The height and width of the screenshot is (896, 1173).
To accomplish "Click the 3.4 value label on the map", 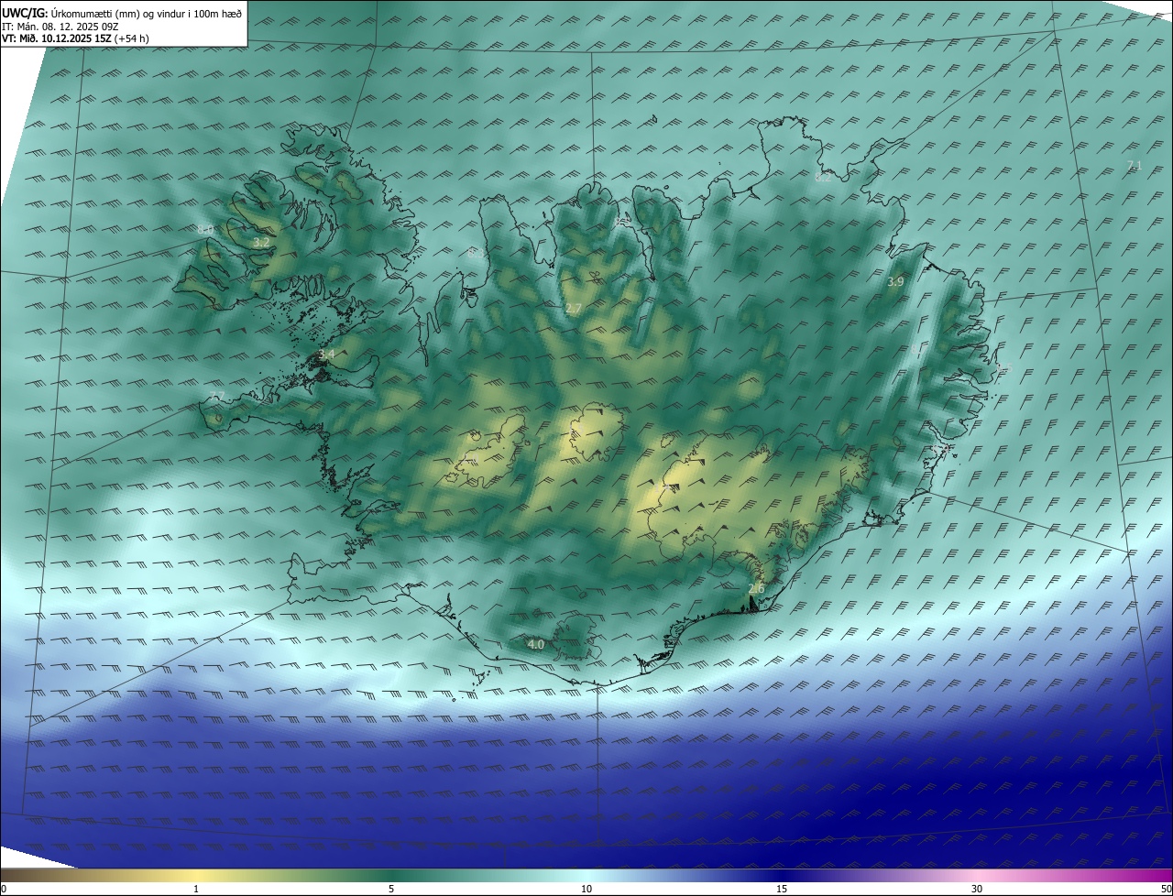I will (326, 355).
